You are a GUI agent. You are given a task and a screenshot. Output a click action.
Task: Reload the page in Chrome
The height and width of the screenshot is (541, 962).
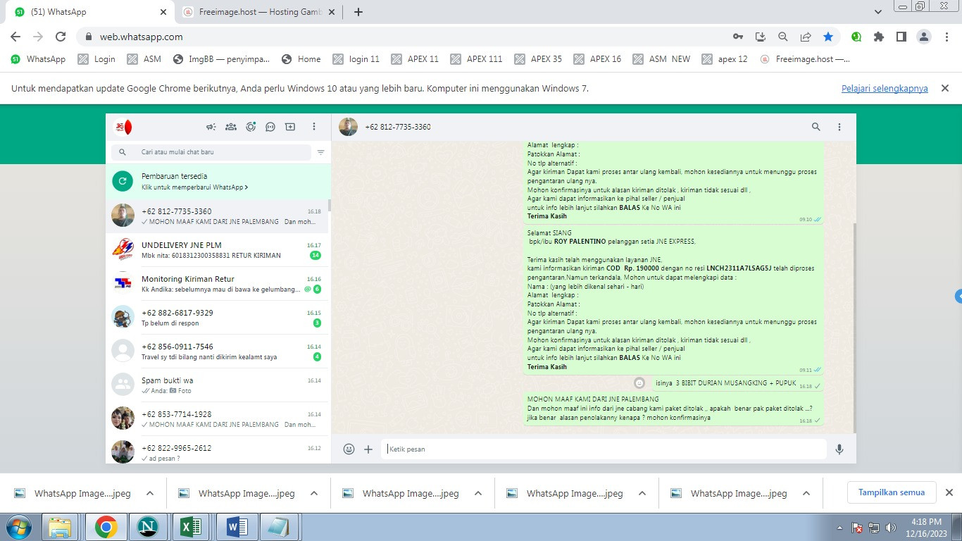[61, 37]
